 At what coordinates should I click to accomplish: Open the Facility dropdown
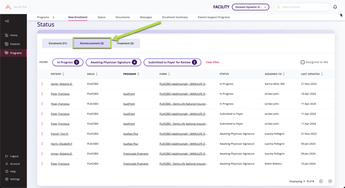click(x=250, y=7)
